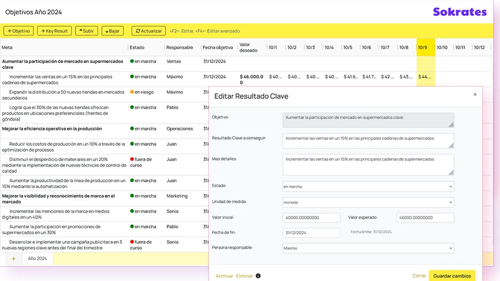Open the Unidad de medida dropdown
Image resolution: width=500 pixels, height=281 pixels.
pyautogui.click(x=368, y=202)
